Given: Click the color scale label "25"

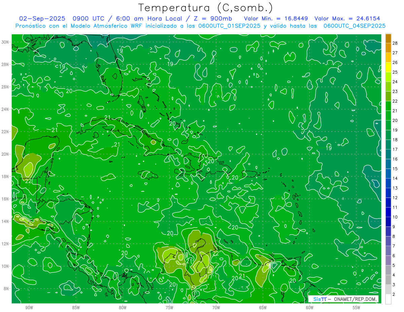Looking at the screenshot, I should click(395, 72).
